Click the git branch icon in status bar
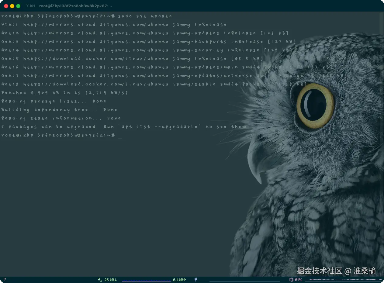Image resolution: width=384 pixels, height=283 pixels. (5, 280)
